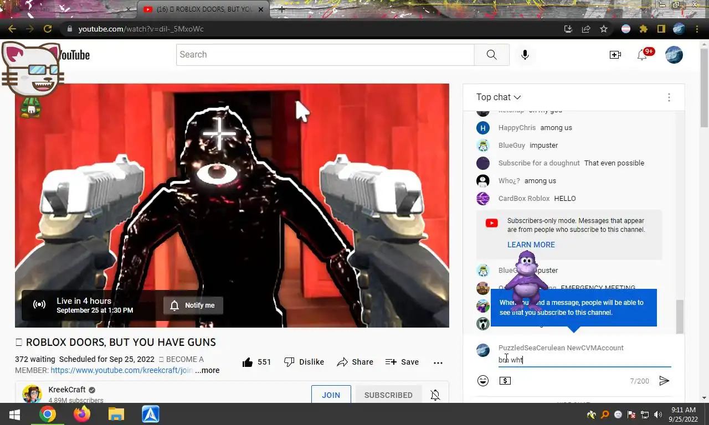Open the KreekCraft channel name

[x=67, y=390]
